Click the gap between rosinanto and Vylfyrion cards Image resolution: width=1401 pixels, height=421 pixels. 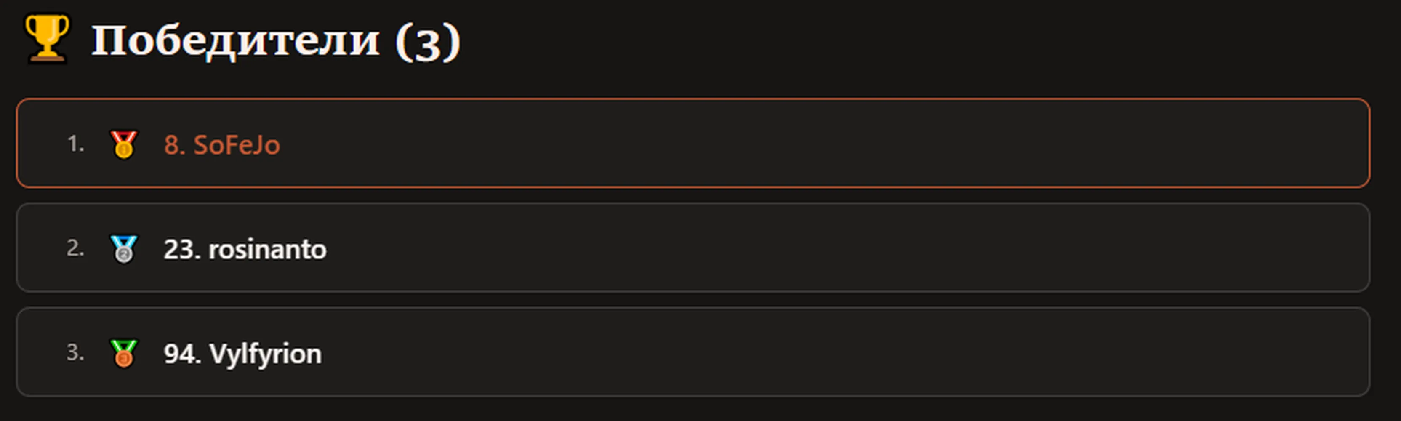(x=693, y=300)
